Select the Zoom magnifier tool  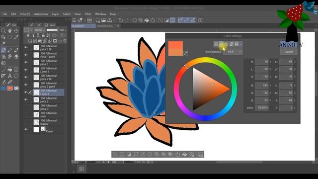[x=3, y=31]
